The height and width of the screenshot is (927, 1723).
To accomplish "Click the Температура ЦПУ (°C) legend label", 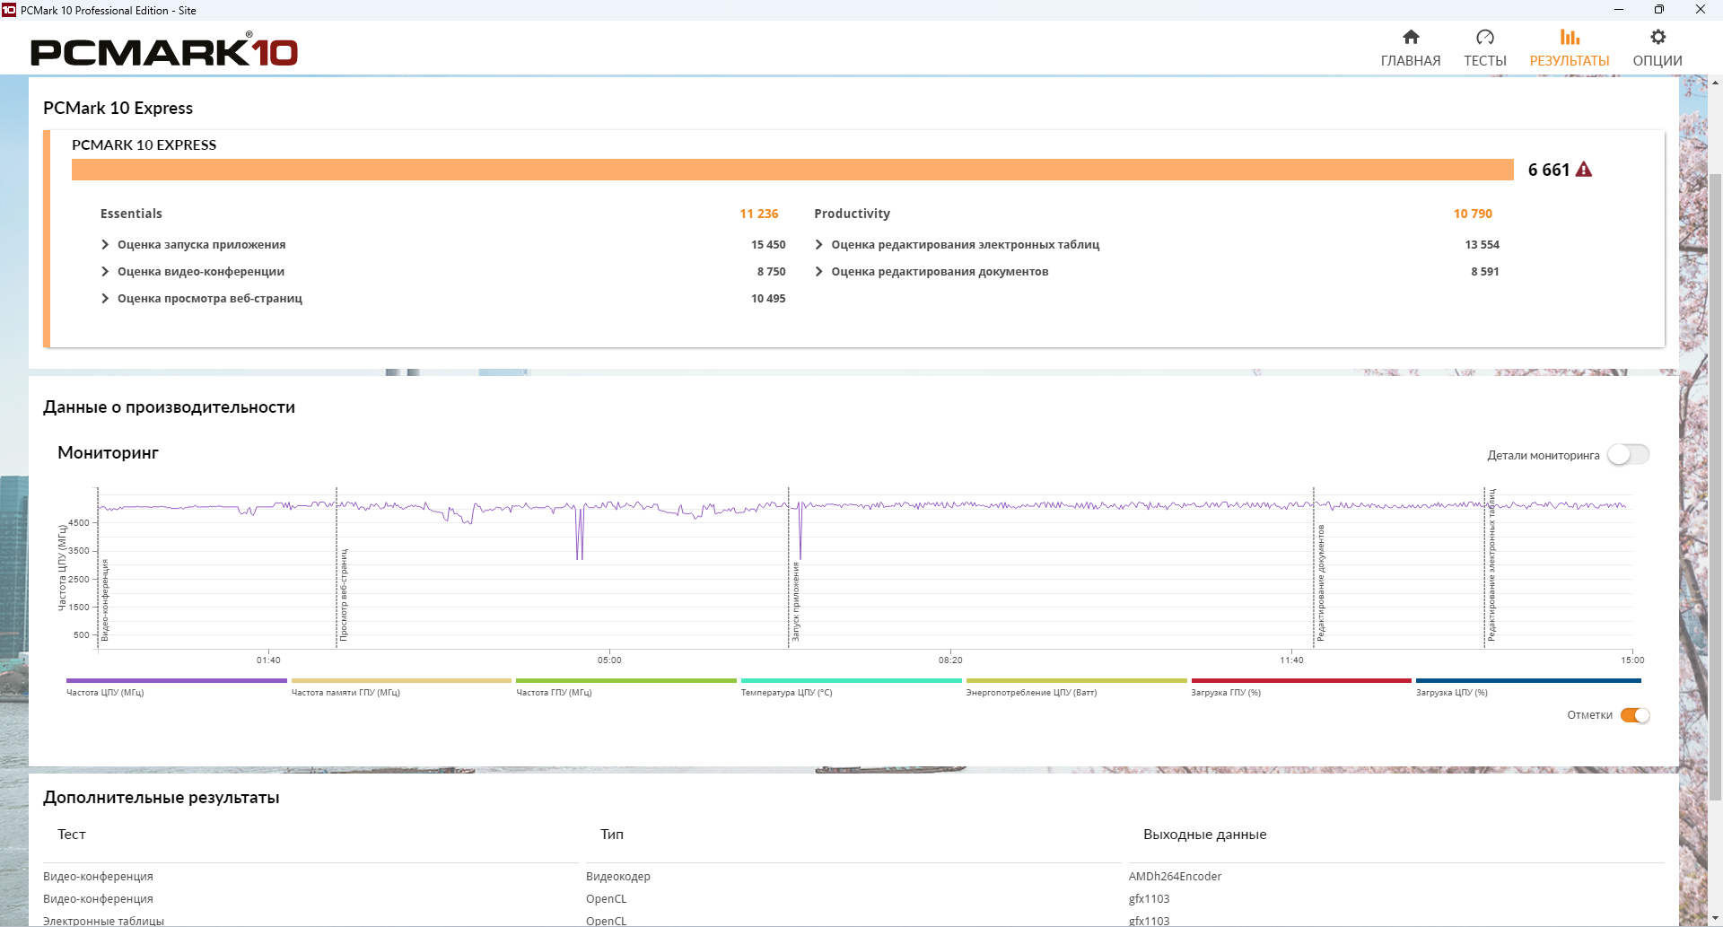I will click(x=787, y=693).
